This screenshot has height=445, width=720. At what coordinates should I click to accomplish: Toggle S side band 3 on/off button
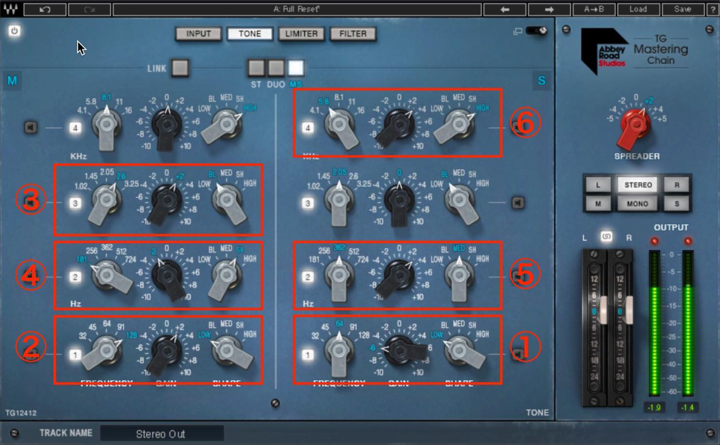tap(307, 203)
